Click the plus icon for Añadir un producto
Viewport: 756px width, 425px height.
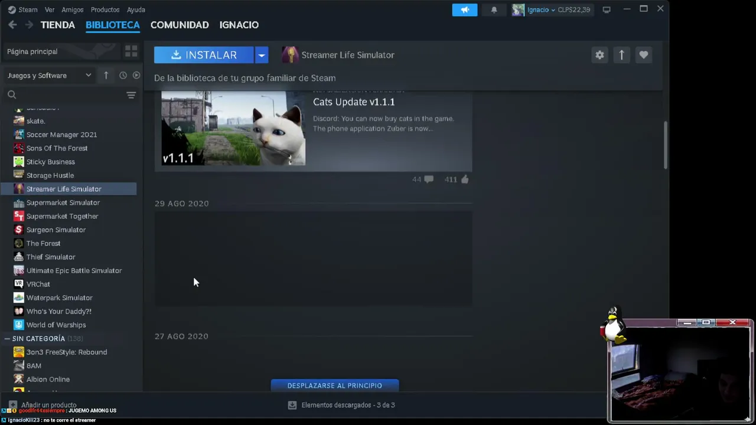[x=13, y=406]
